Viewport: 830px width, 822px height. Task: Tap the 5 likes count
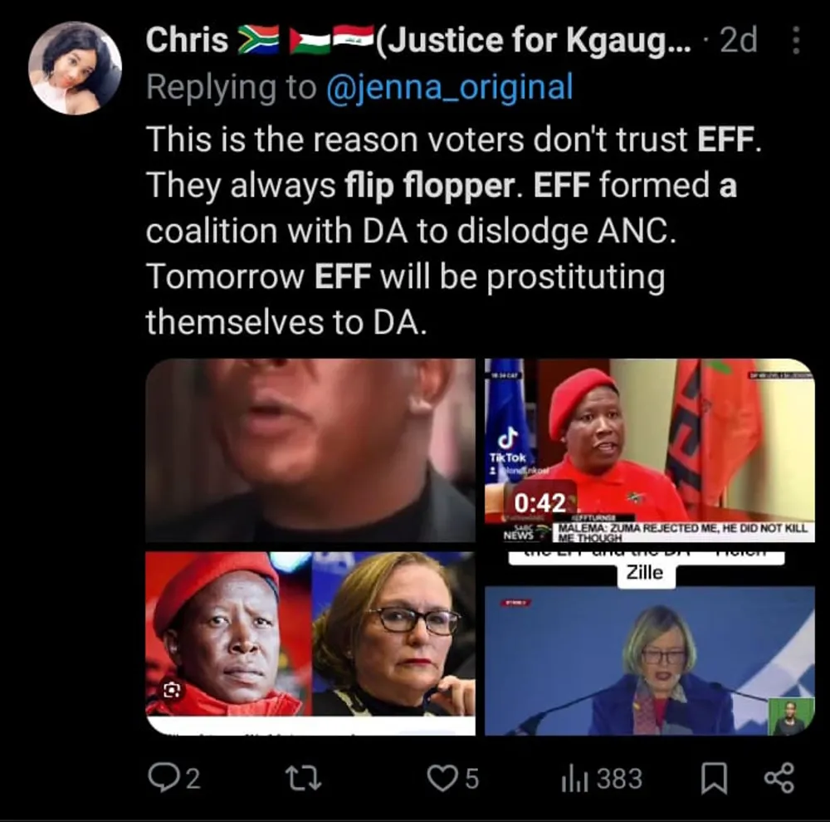click(x=471, y=779)
